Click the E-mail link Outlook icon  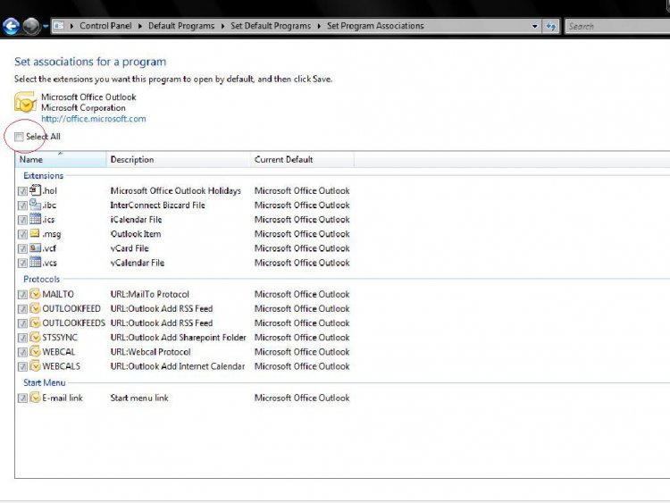tap(35, 398)
